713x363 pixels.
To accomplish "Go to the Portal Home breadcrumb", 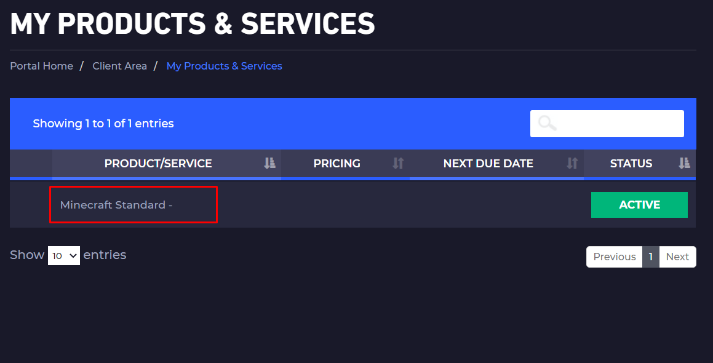I will pos(41,66).
